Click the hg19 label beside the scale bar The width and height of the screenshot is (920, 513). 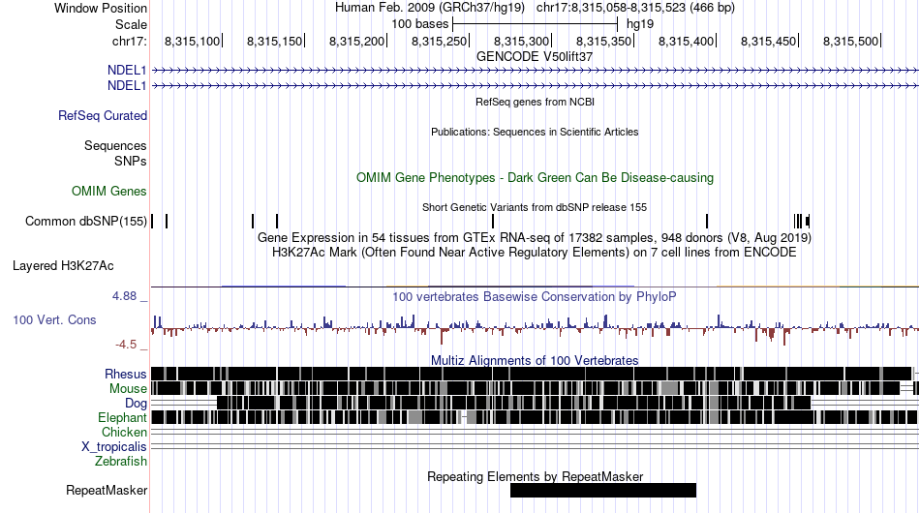640,24
